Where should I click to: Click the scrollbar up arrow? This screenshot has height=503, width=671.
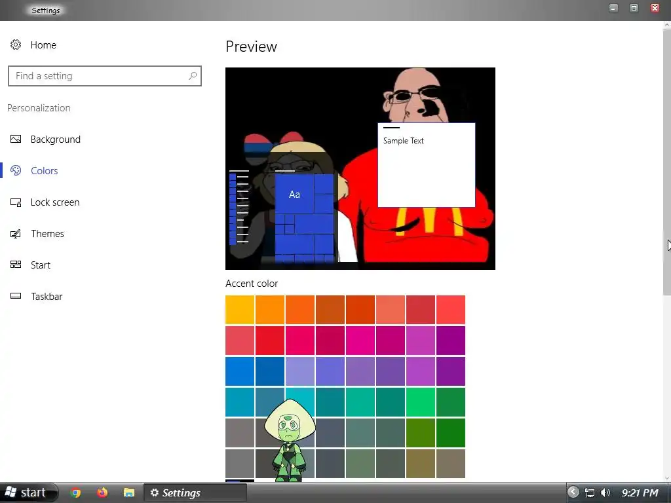pyautogui.click(x=666, y=25)
